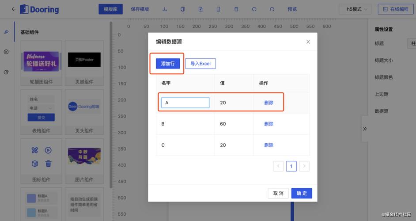The width and height of the screenshot is (416, 221).
Task: Delete row C with its 删除 link
Action: (269, 145)
